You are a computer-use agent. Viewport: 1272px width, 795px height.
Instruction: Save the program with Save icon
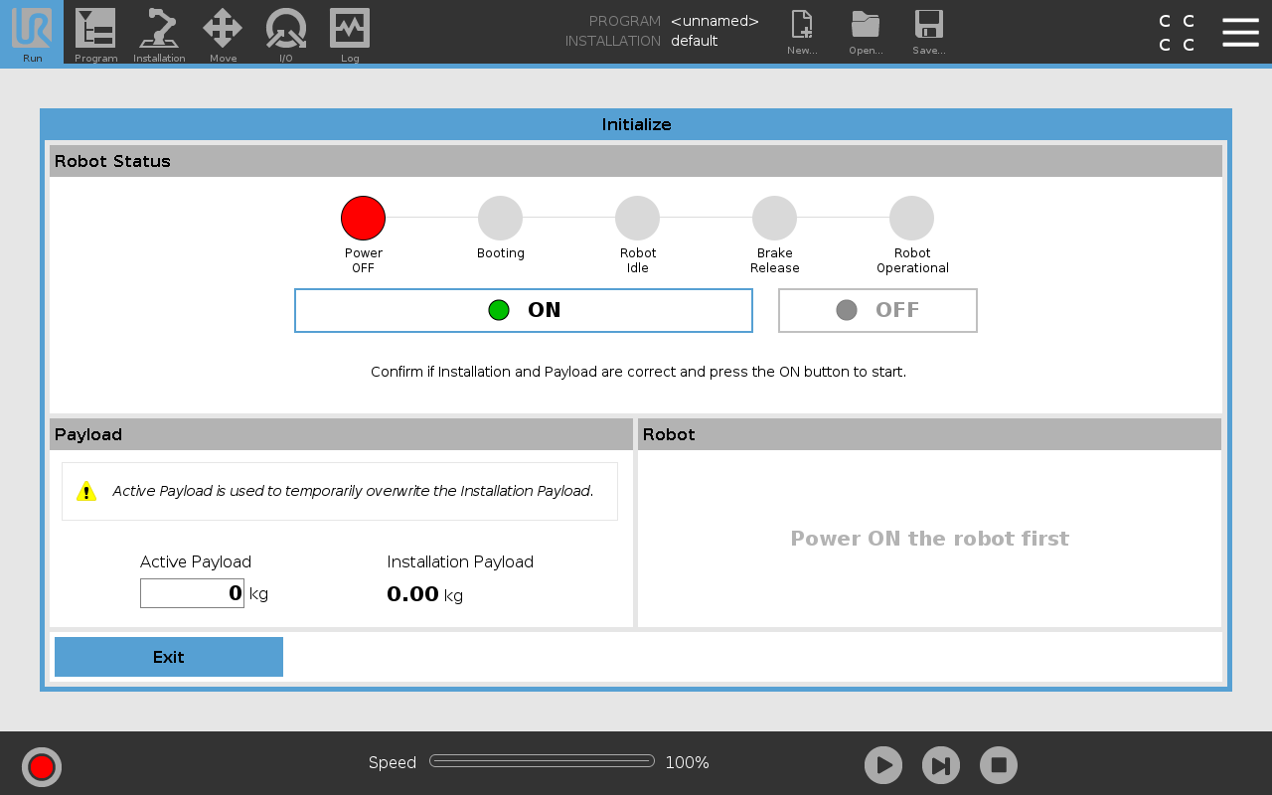coord(929,32)
